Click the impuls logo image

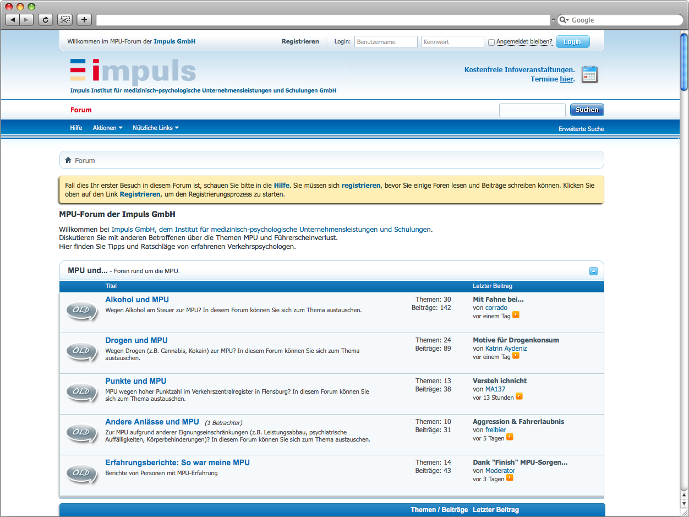tap(133, 72)
